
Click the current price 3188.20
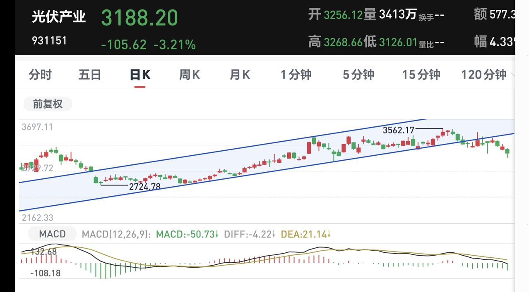click(139, 18)
